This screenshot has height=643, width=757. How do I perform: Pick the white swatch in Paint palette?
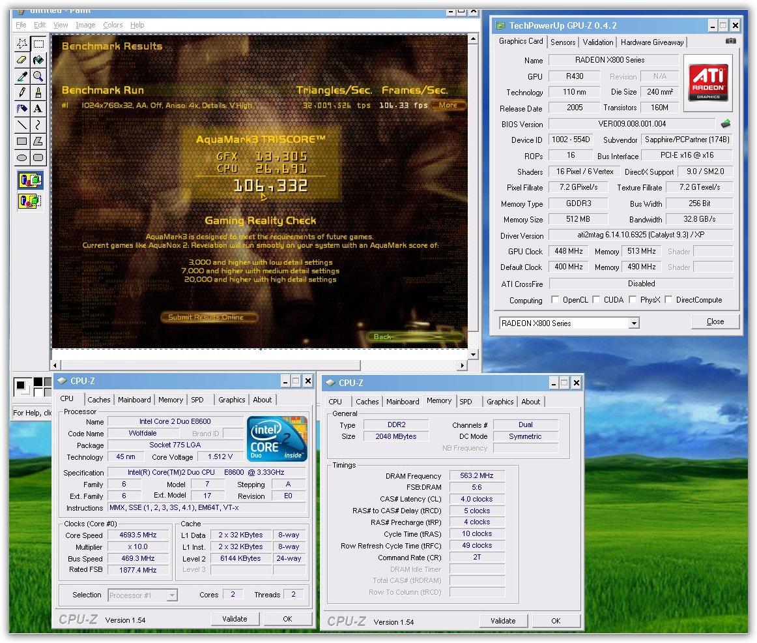38,391
